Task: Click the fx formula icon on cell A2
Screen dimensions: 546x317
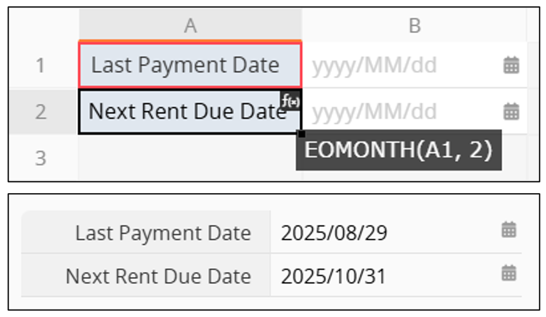Action: coord(290,101)
